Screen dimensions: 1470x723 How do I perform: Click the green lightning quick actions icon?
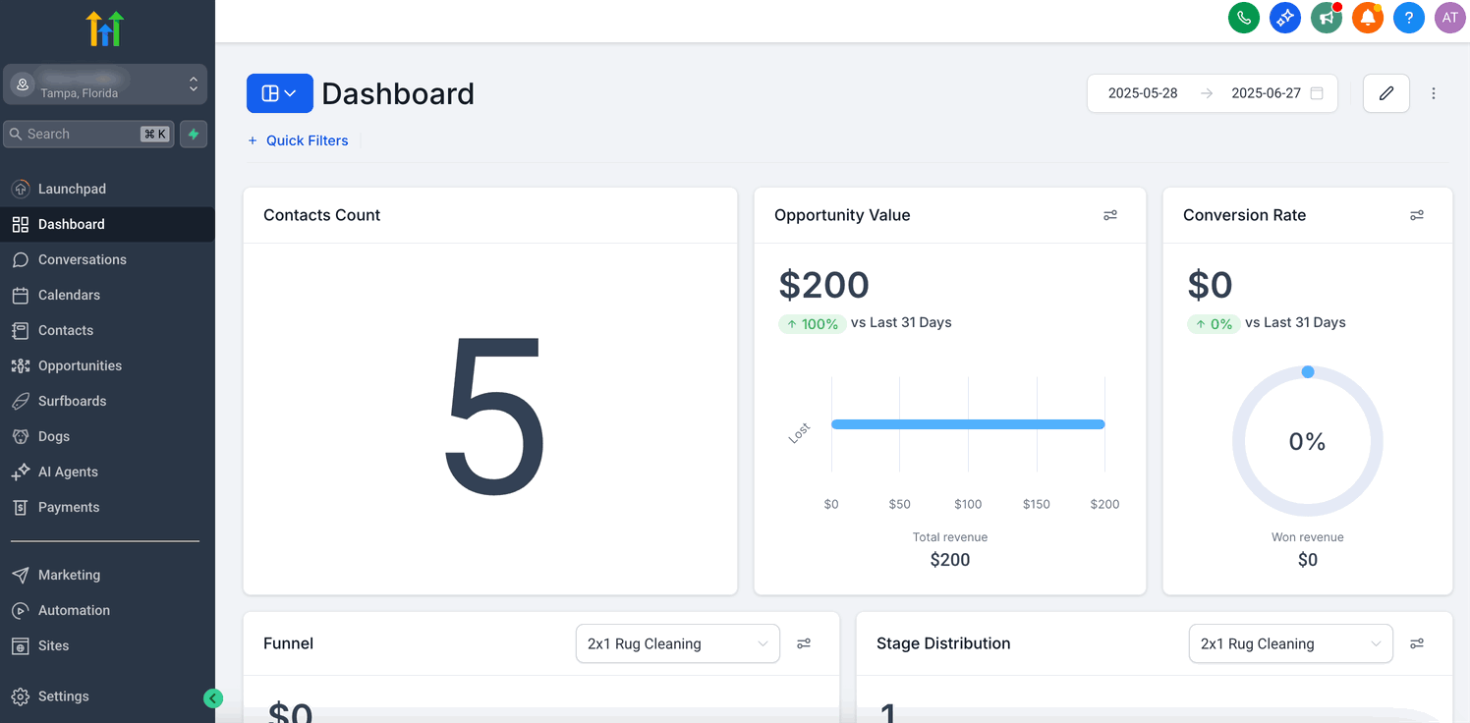point(194,135)
